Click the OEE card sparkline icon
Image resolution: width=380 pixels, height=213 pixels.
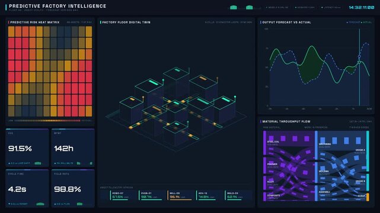tap(38, 163)
